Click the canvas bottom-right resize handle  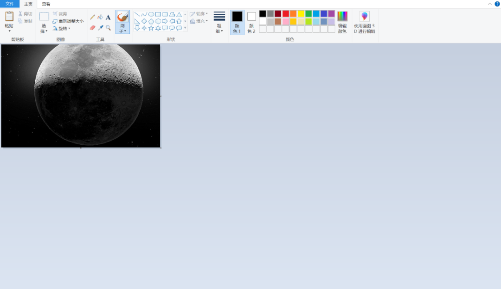[x=161, y=148]
